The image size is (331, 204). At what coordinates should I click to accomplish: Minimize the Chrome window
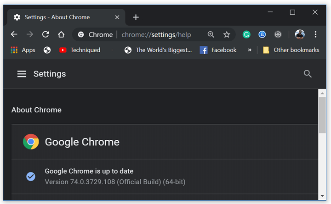tap(270, 12)
